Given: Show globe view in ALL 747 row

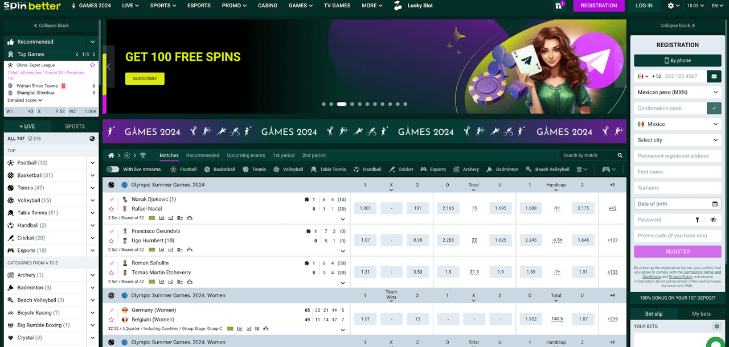Looking at the screenshot, I should [92, 139].
